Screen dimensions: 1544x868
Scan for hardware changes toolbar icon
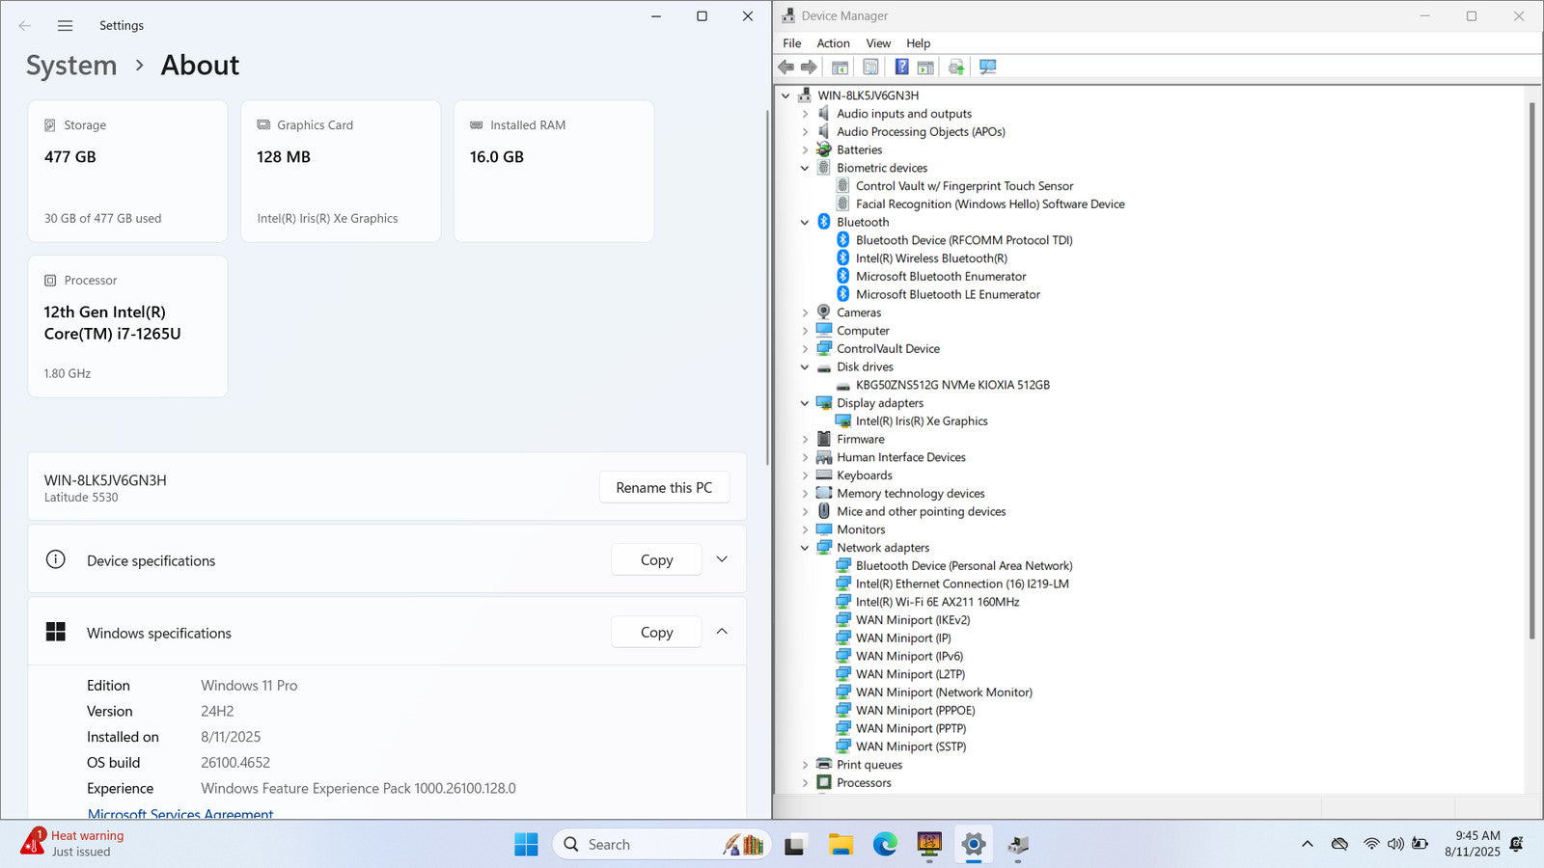click(987, 68)
